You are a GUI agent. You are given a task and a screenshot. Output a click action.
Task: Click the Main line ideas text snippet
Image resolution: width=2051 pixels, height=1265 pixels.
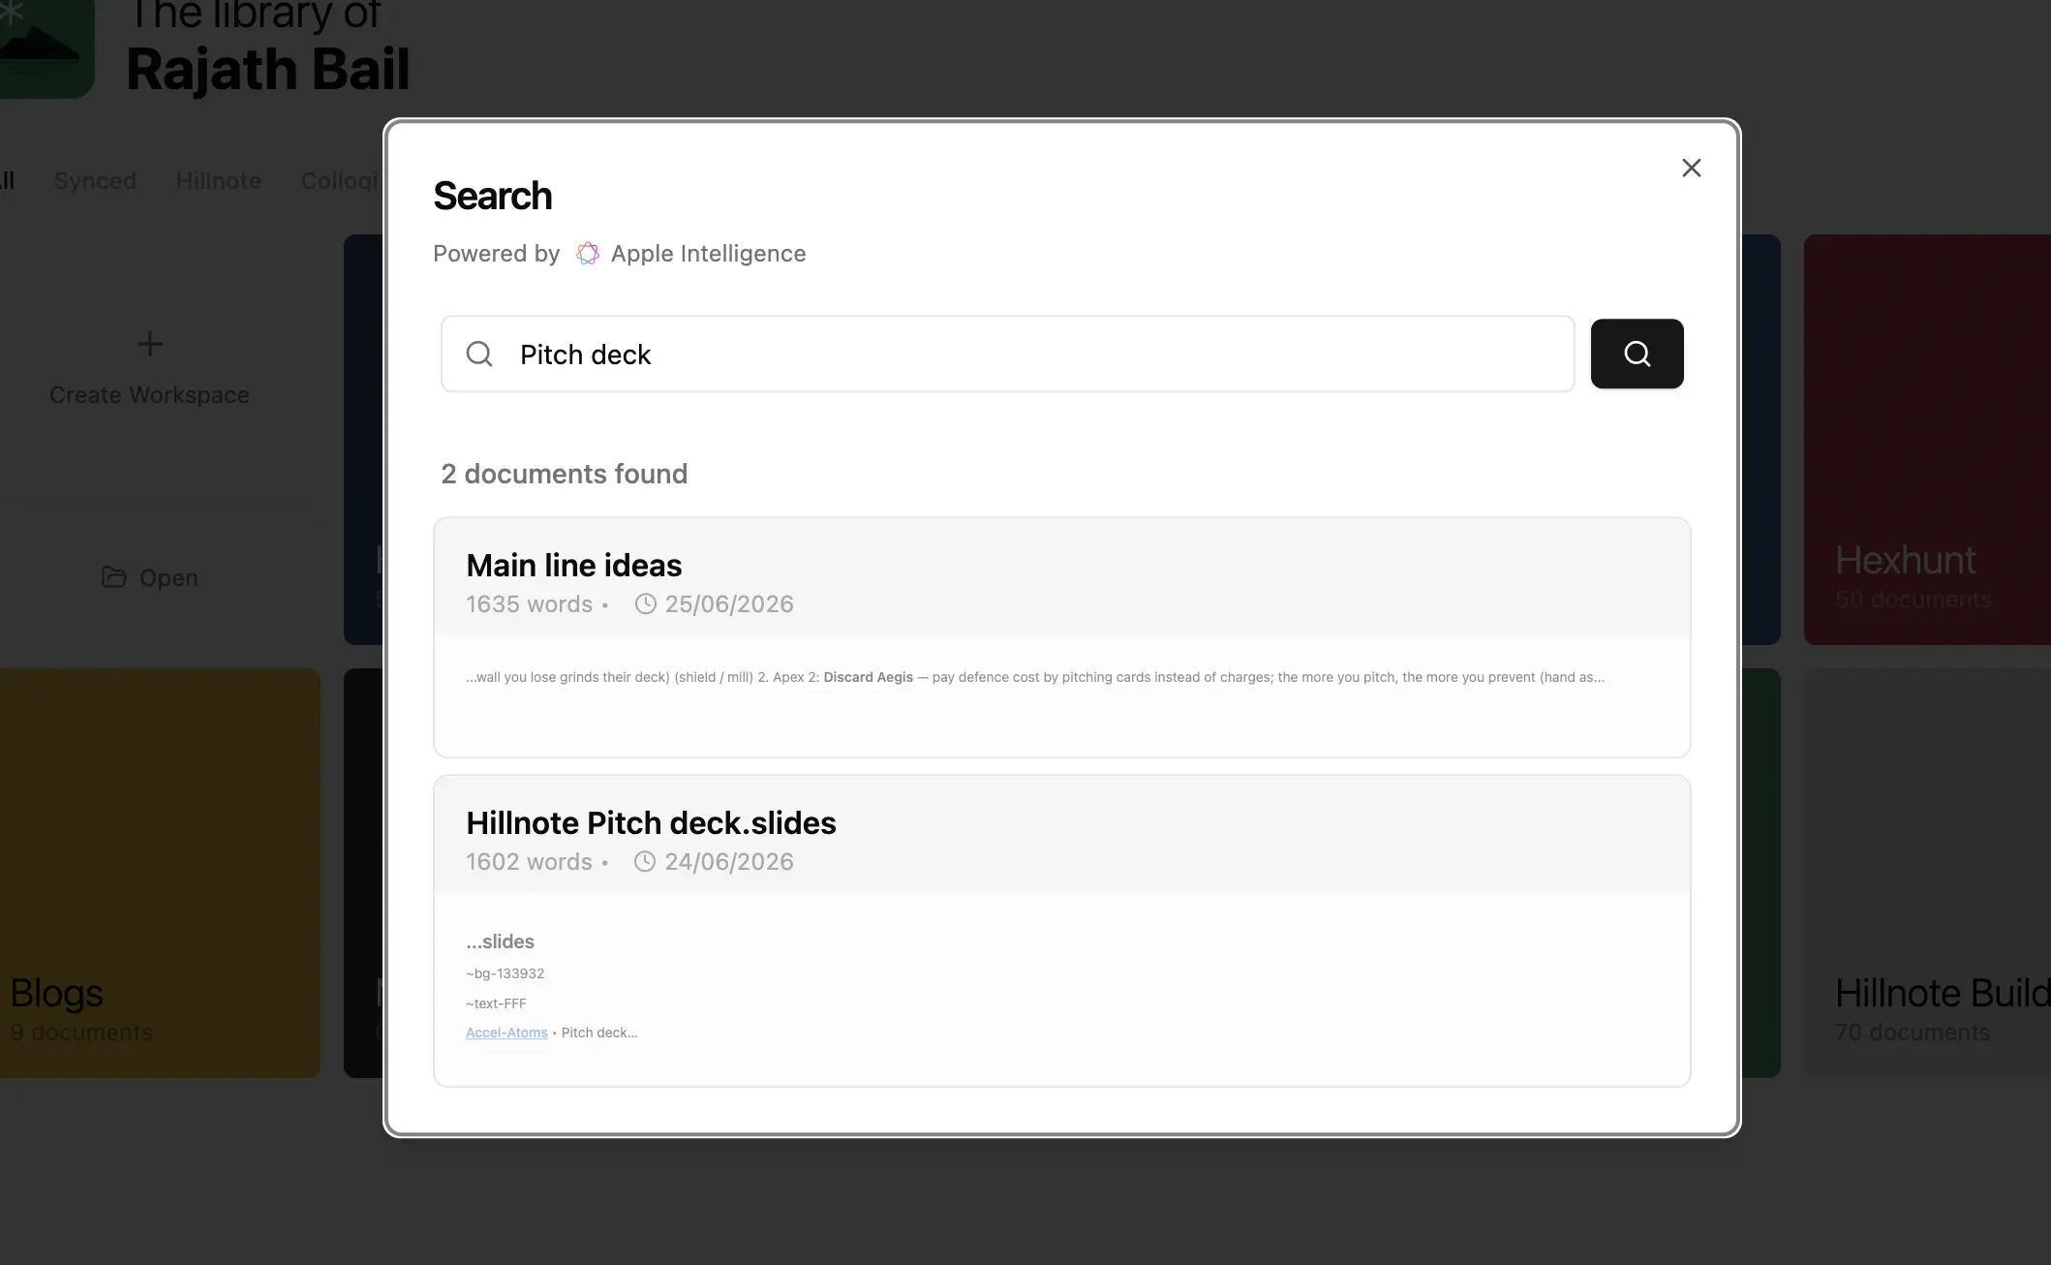click(1034, 677)
